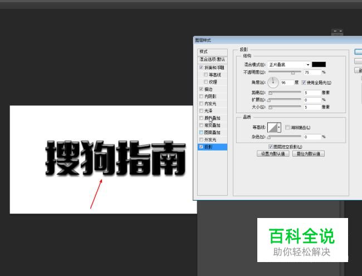Select the 描边 label in style list
The image size is (362, 276).
[208, 89]
